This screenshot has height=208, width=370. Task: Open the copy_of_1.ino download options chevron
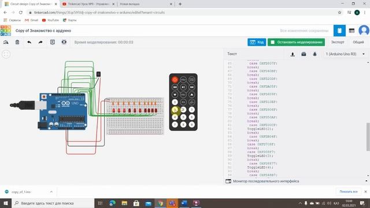point(51,192)
